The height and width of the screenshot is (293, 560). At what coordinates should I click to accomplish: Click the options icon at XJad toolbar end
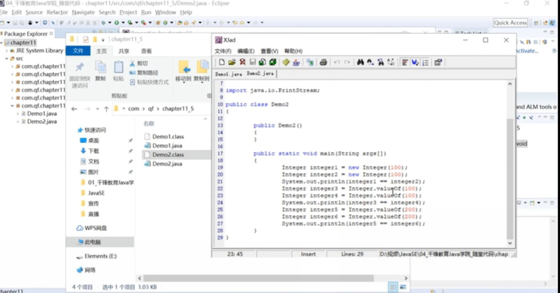pos(438,62)
